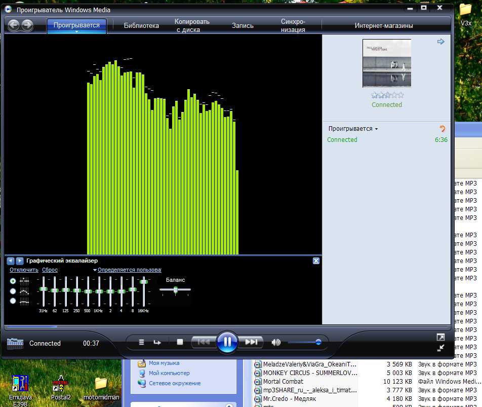This screenshot has width=482, height=407.
Task: Click the balance slider knob
Action: point(176,289)
